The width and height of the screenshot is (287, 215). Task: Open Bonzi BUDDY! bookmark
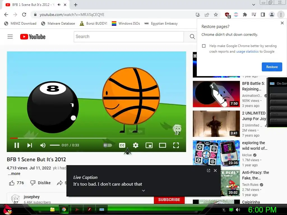point(94,24)
